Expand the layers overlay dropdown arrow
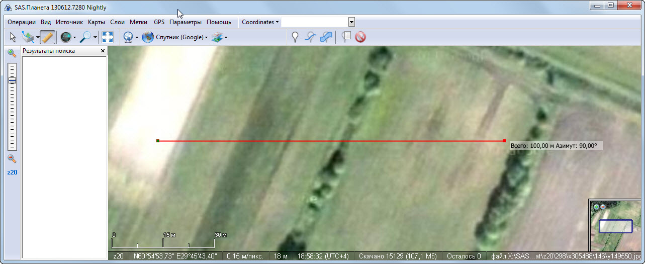This screenshot has width=645, height=264. [226, 37]
